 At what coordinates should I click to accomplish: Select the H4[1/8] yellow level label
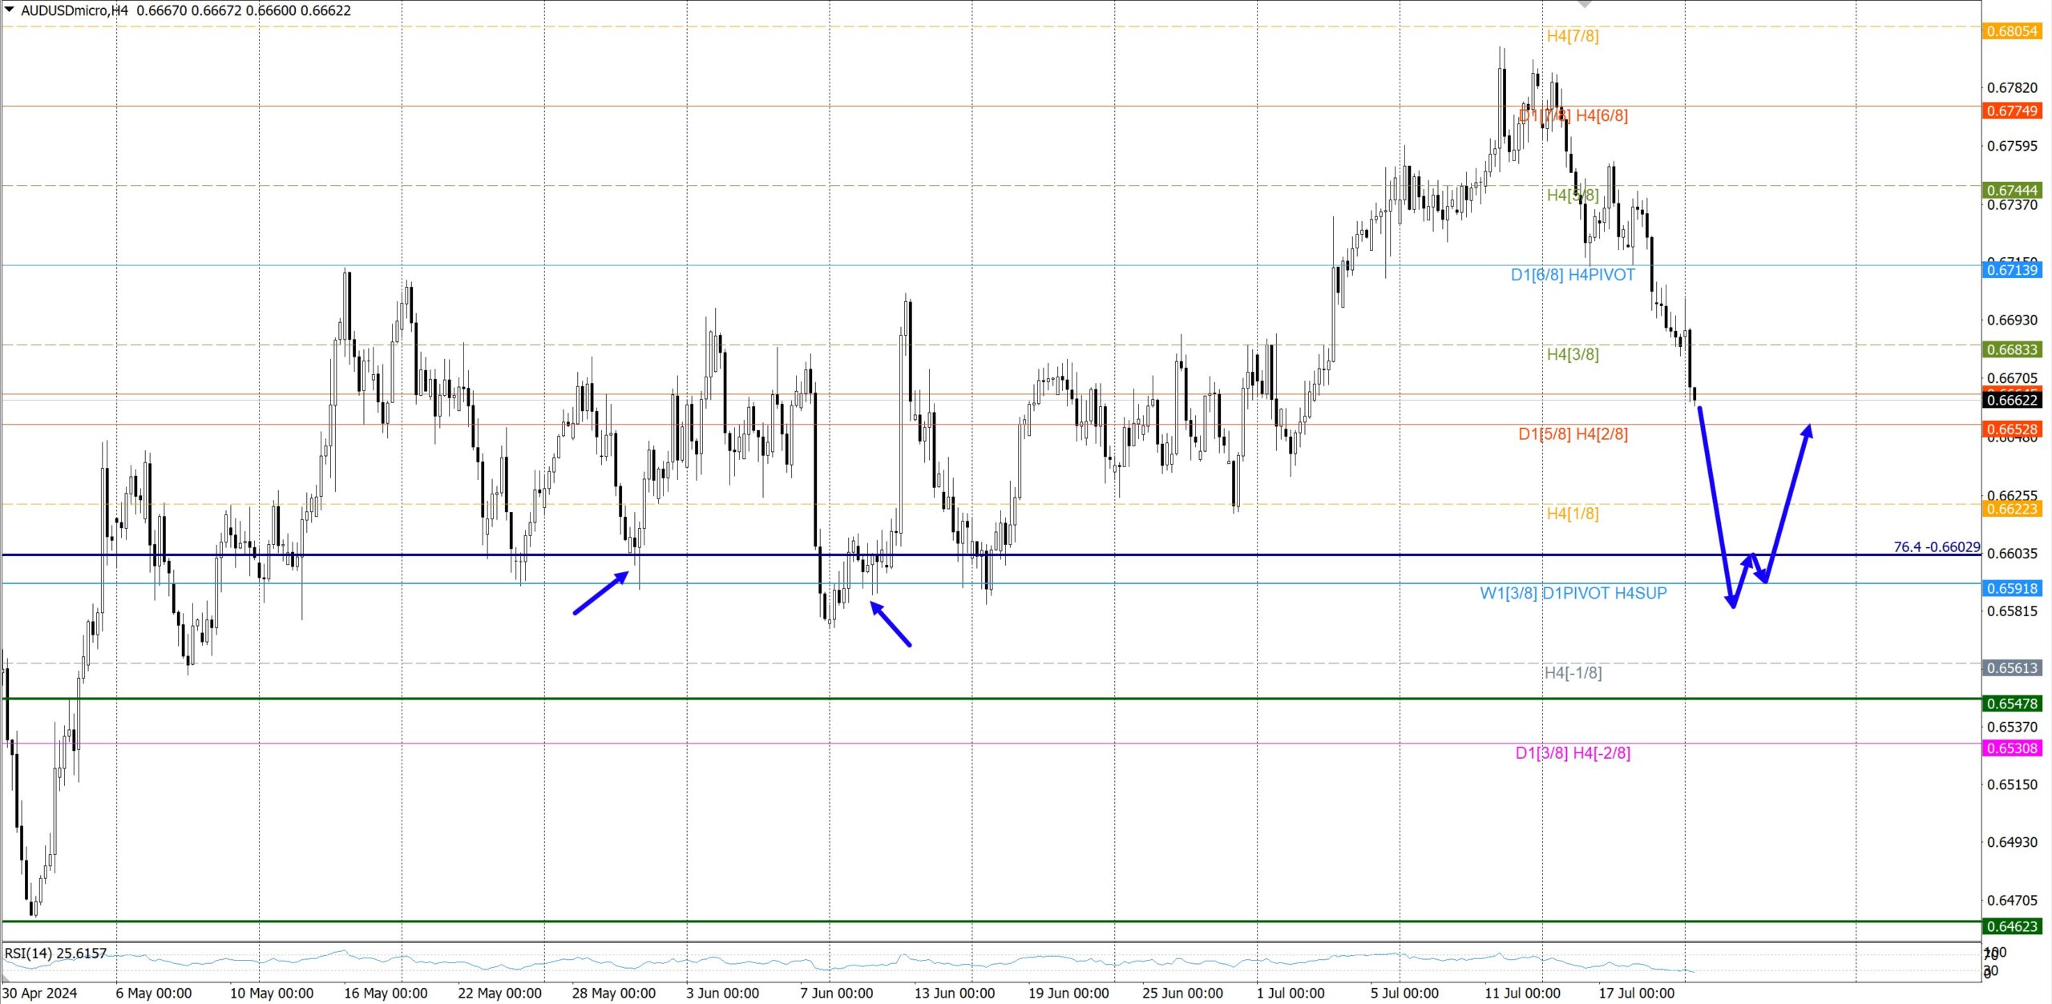click(x=1572, y=514)
